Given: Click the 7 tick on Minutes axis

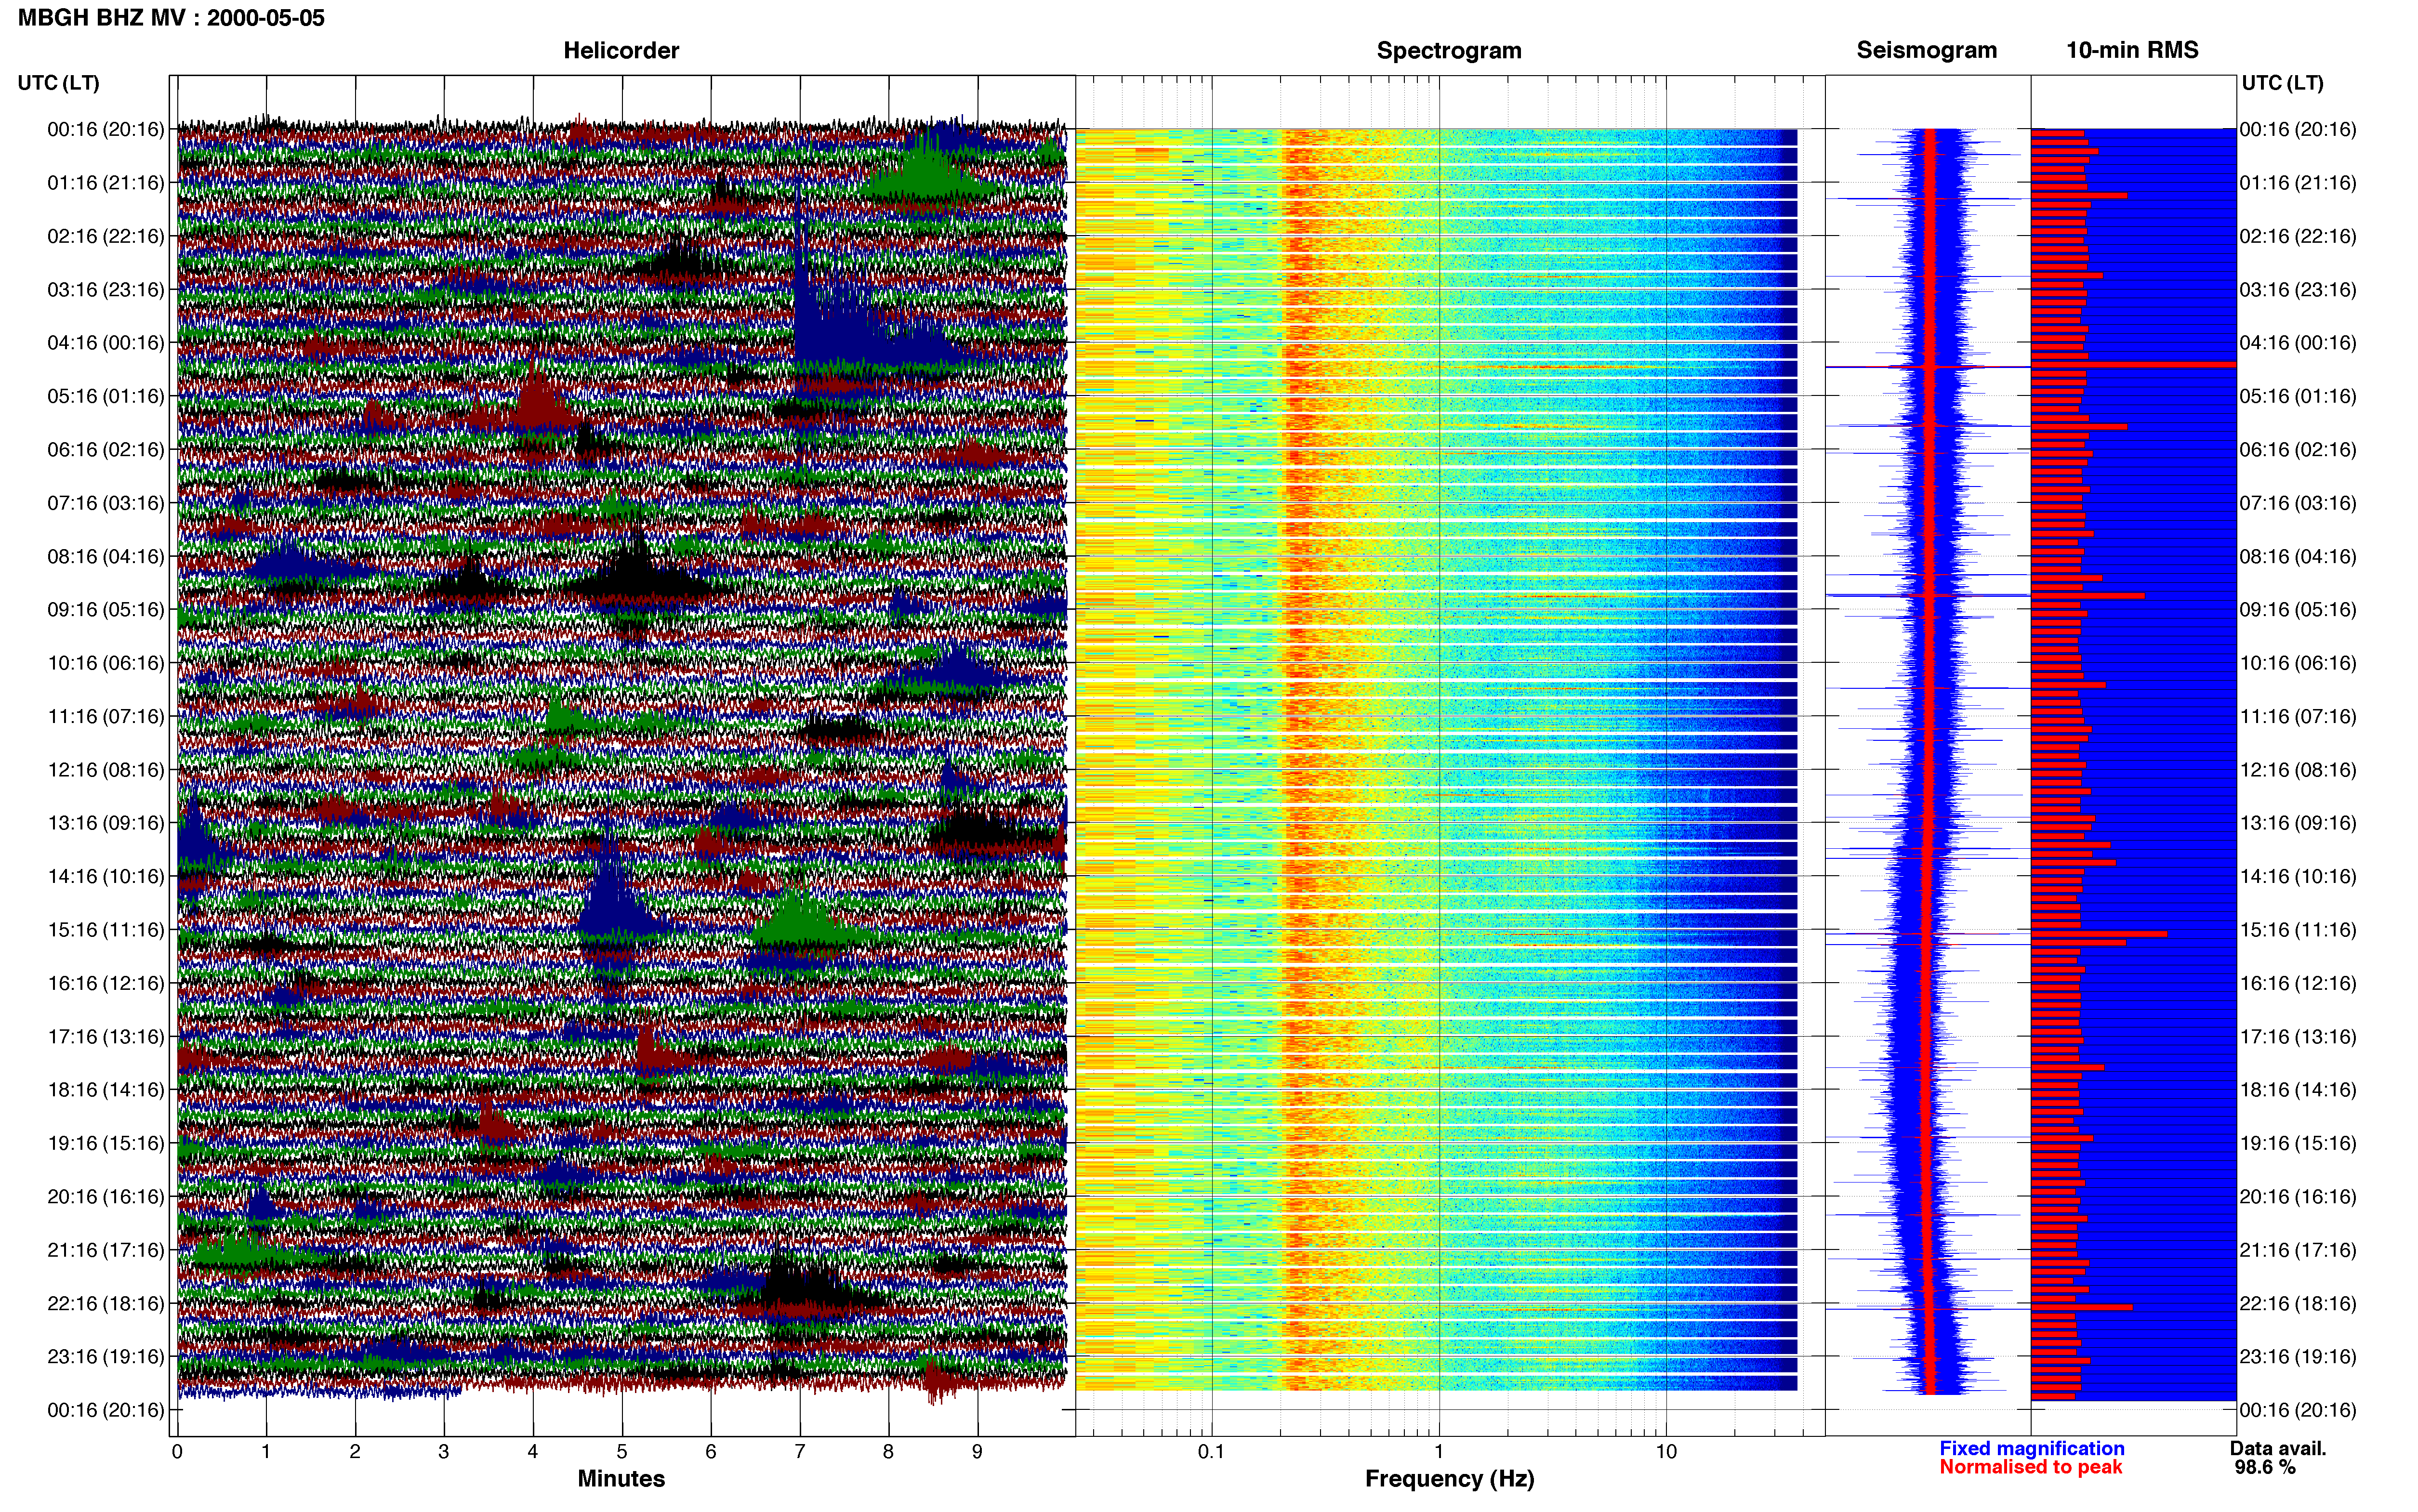Looking at the screenshot, I should [800, 1452].
